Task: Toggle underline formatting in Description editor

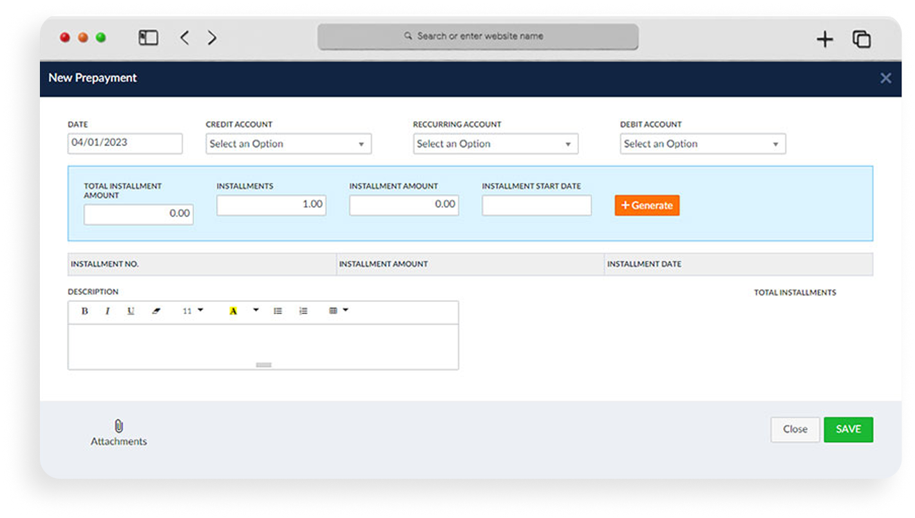Action: tap(131, 311)
